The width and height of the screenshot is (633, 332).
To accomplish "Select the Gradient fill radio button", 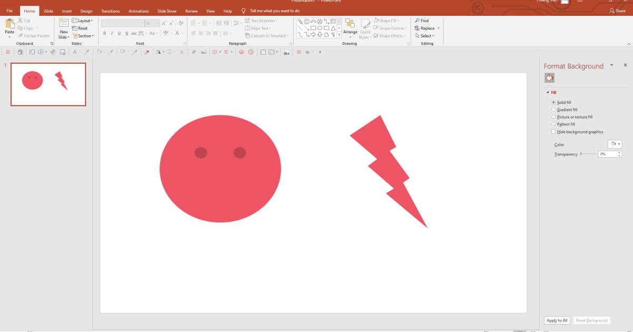I will click(553, 109).
